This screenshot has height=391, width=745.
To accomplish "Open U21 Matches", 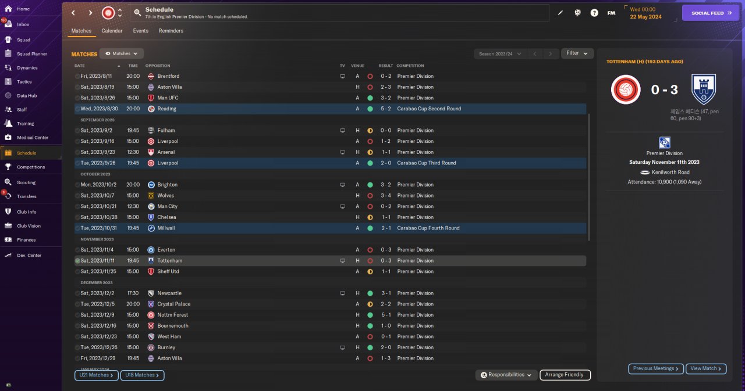I will (97, 375).
